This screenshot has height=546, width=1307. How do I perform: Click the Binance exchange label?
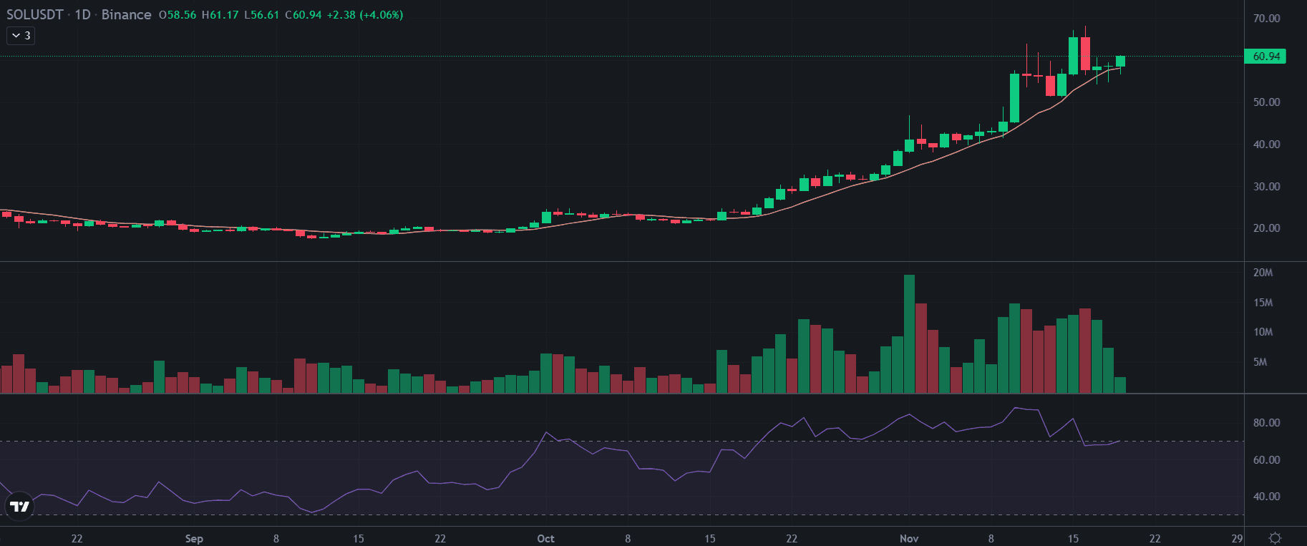click(126, 15)
